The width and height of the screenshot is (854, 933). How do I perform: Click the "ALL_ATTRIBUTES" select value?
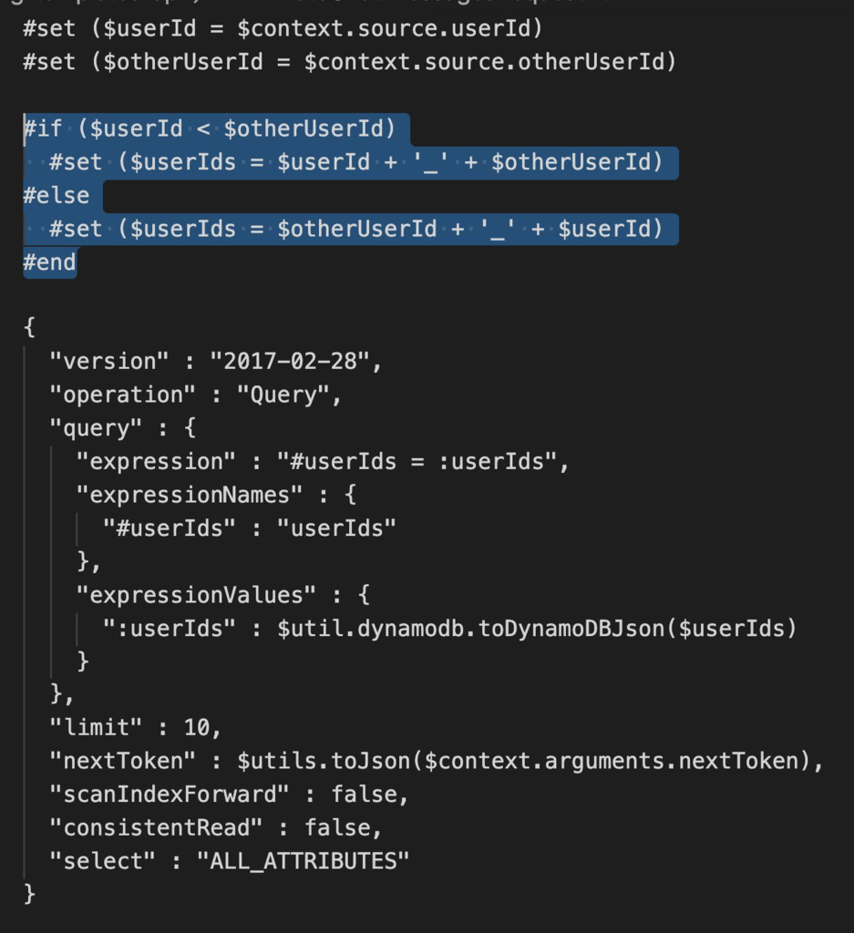coord(304,861)
